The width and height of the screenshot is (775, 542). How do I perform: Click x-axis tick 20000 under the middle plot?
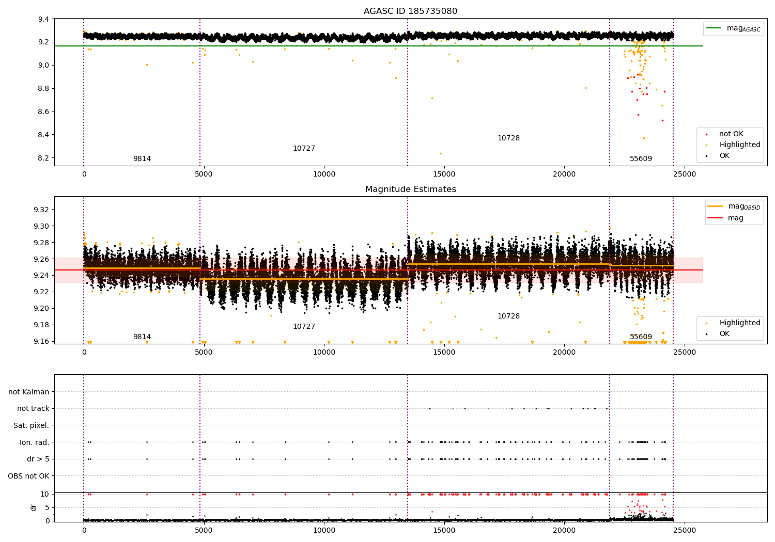564,353
